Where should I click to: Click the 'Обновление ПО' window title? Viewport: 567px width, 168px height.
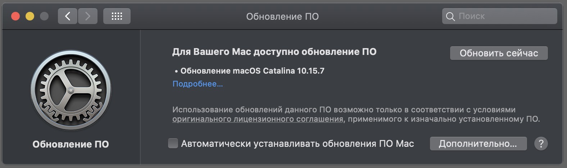click(282, 17)
